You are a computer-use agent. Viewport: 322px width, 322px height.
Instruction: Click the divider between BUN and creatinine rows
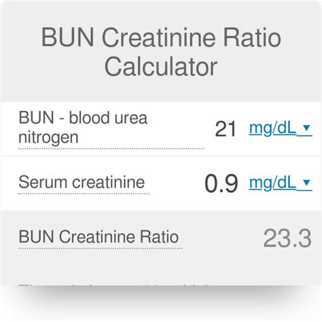(x=161, y=156)
